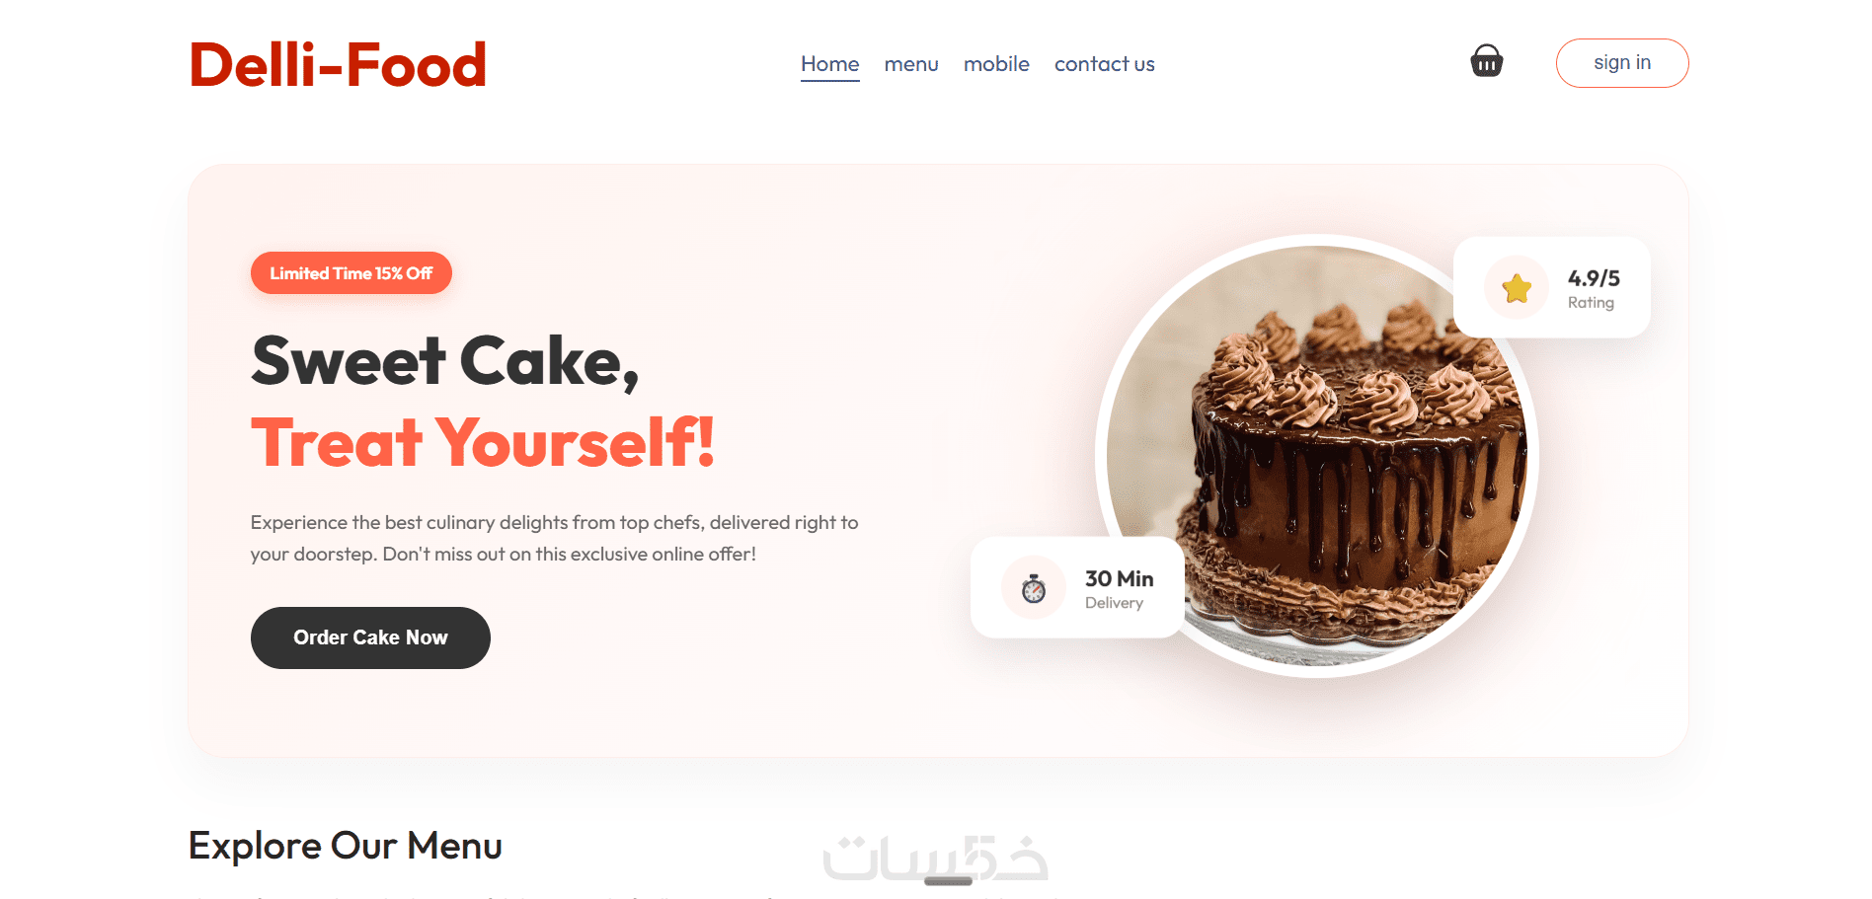Open the contact us nav link
This screenshot has width=1872, height=899.
pos(1104,64)
